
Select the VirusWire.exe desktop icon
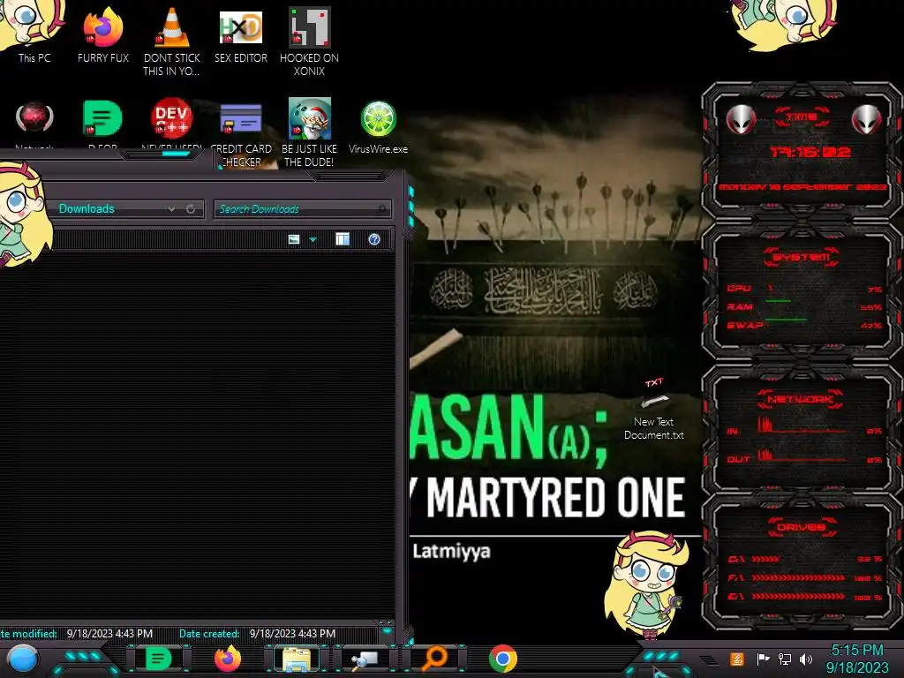pyautogui.click(x=378, y=127)
